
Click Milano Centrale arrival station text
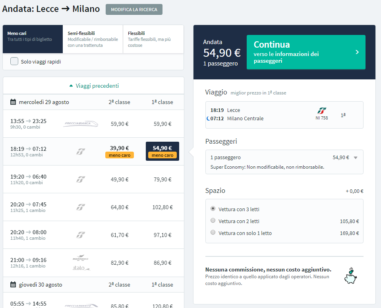pyautogui.click(x=245, y=118)
